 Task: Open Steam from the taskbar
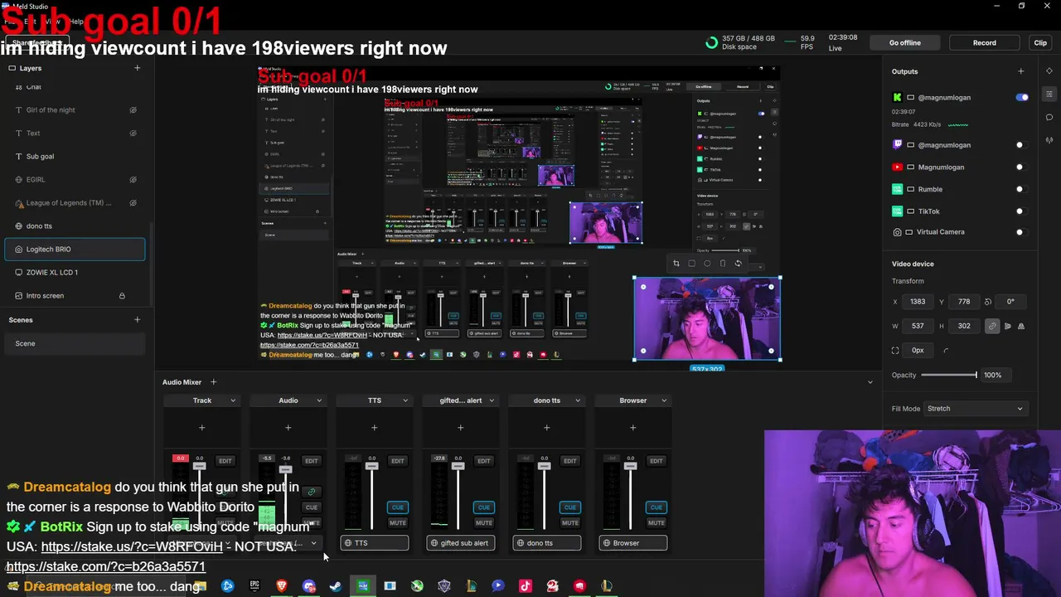[336, 586]
